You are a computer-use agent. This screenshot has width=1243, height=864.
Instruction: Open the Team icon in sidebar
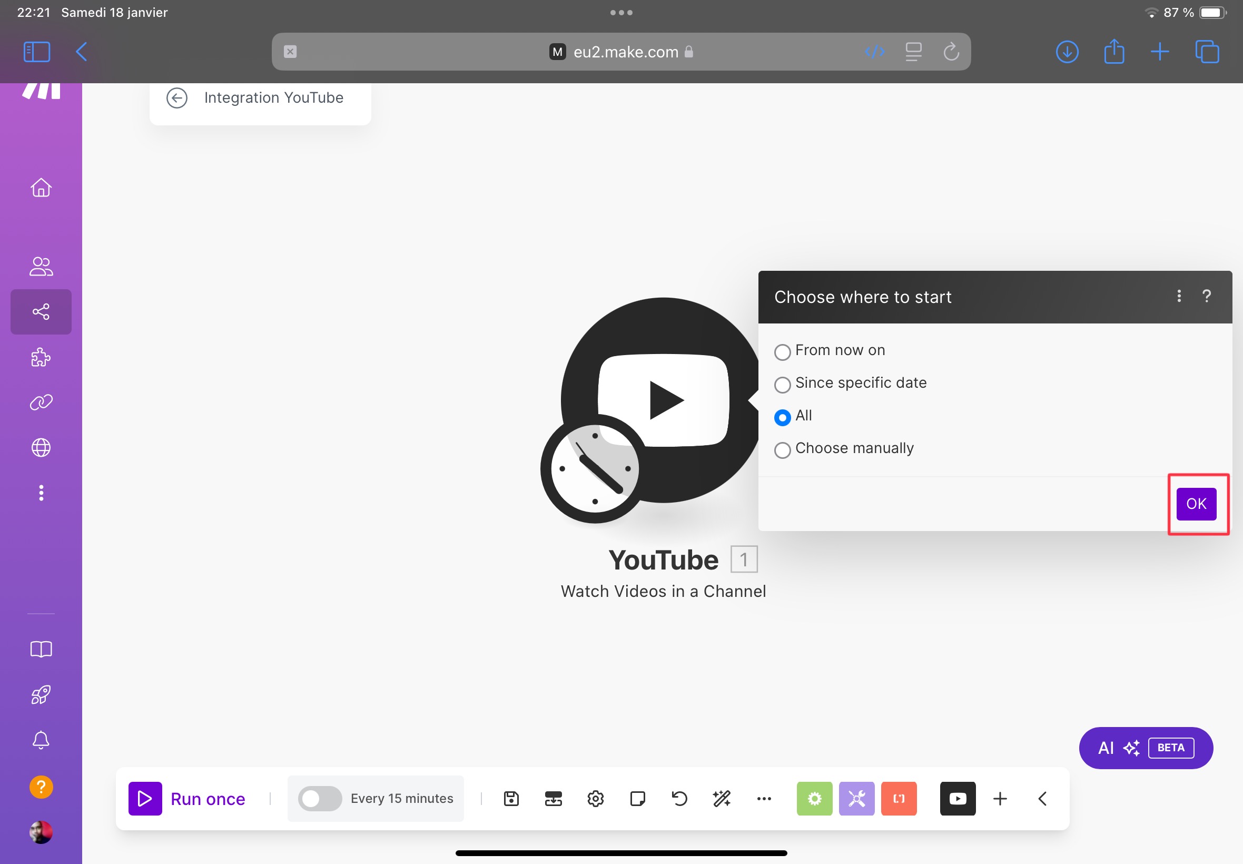click(x=41, y=267)
